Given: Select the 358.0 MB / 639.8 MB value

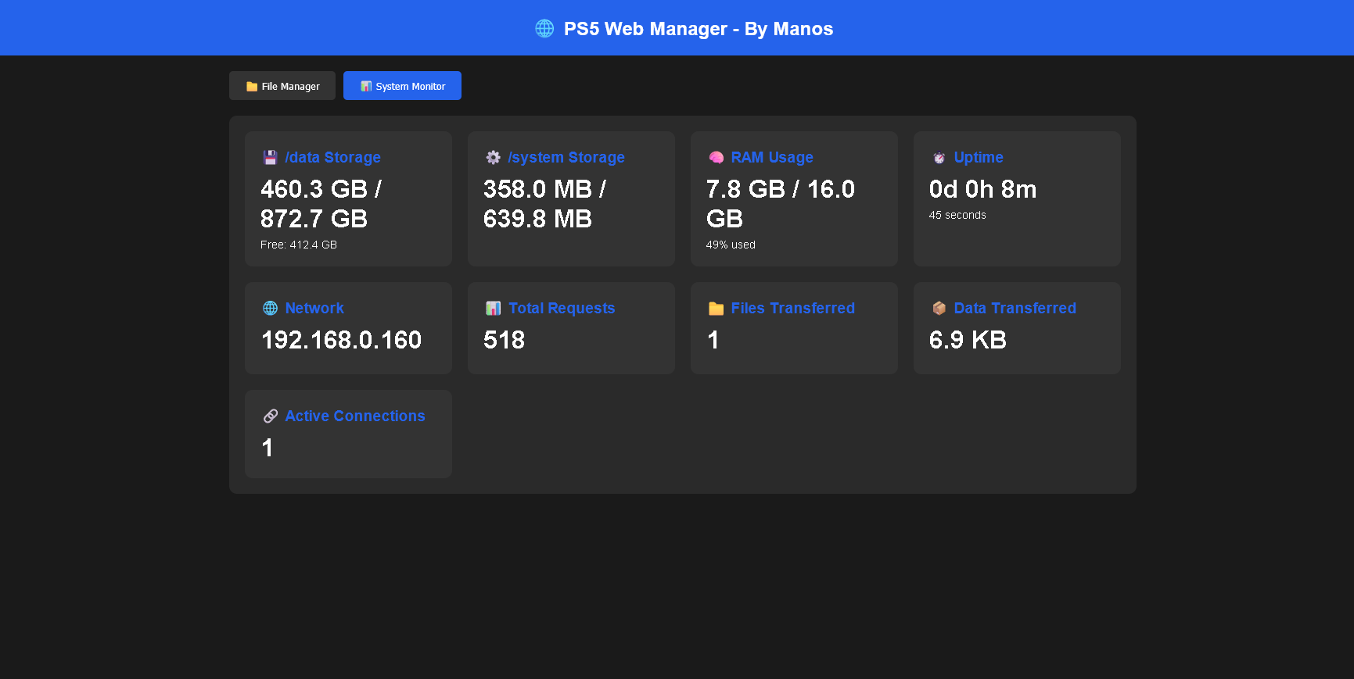Looking at the screenshot, I should pyautogui.click(x=545, y=204).
